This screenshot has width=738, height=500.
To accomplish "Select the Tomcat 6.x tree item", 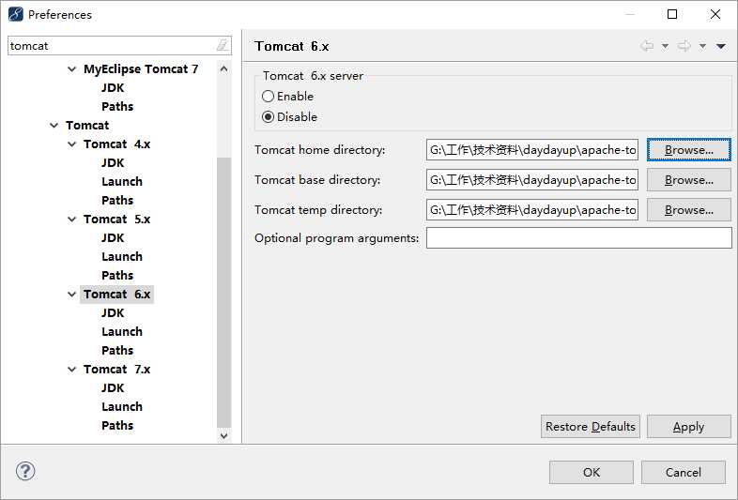I will [116, 295].
